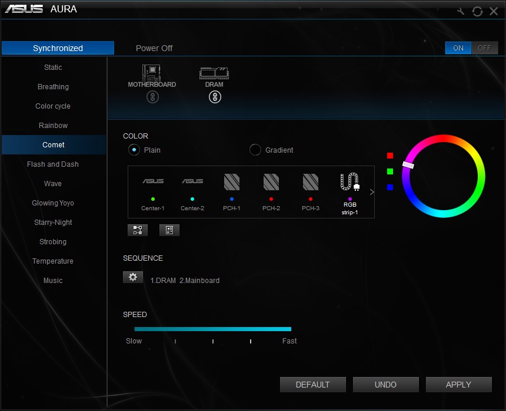Select the Static effect
The height and width of the screenshot is (411, 506).
click(53, 68)
